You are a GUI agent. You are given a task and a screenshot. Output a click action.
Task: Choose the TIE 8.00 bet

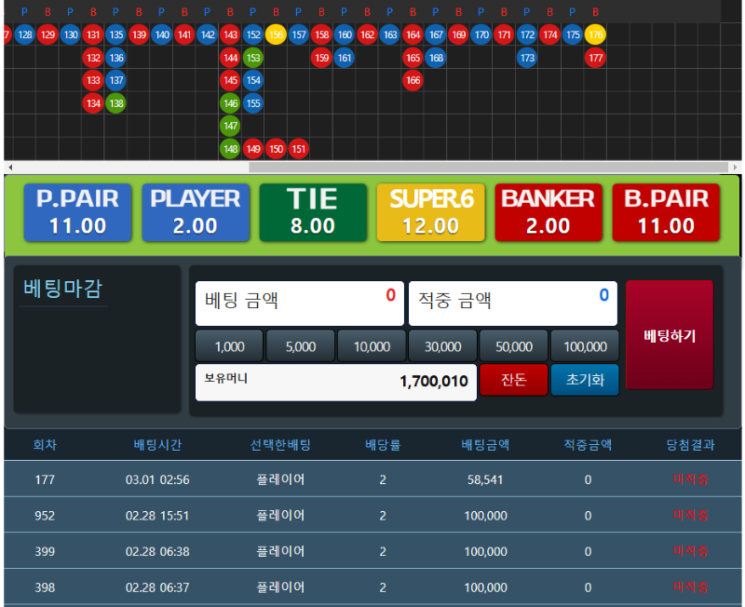[x=313, y=212]
